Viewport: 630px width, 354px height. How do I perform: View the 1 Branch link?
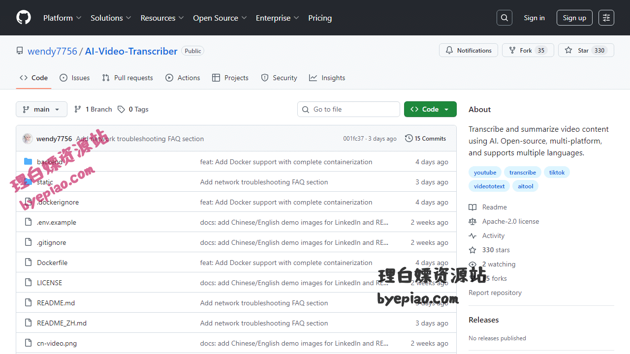point(93,109)
